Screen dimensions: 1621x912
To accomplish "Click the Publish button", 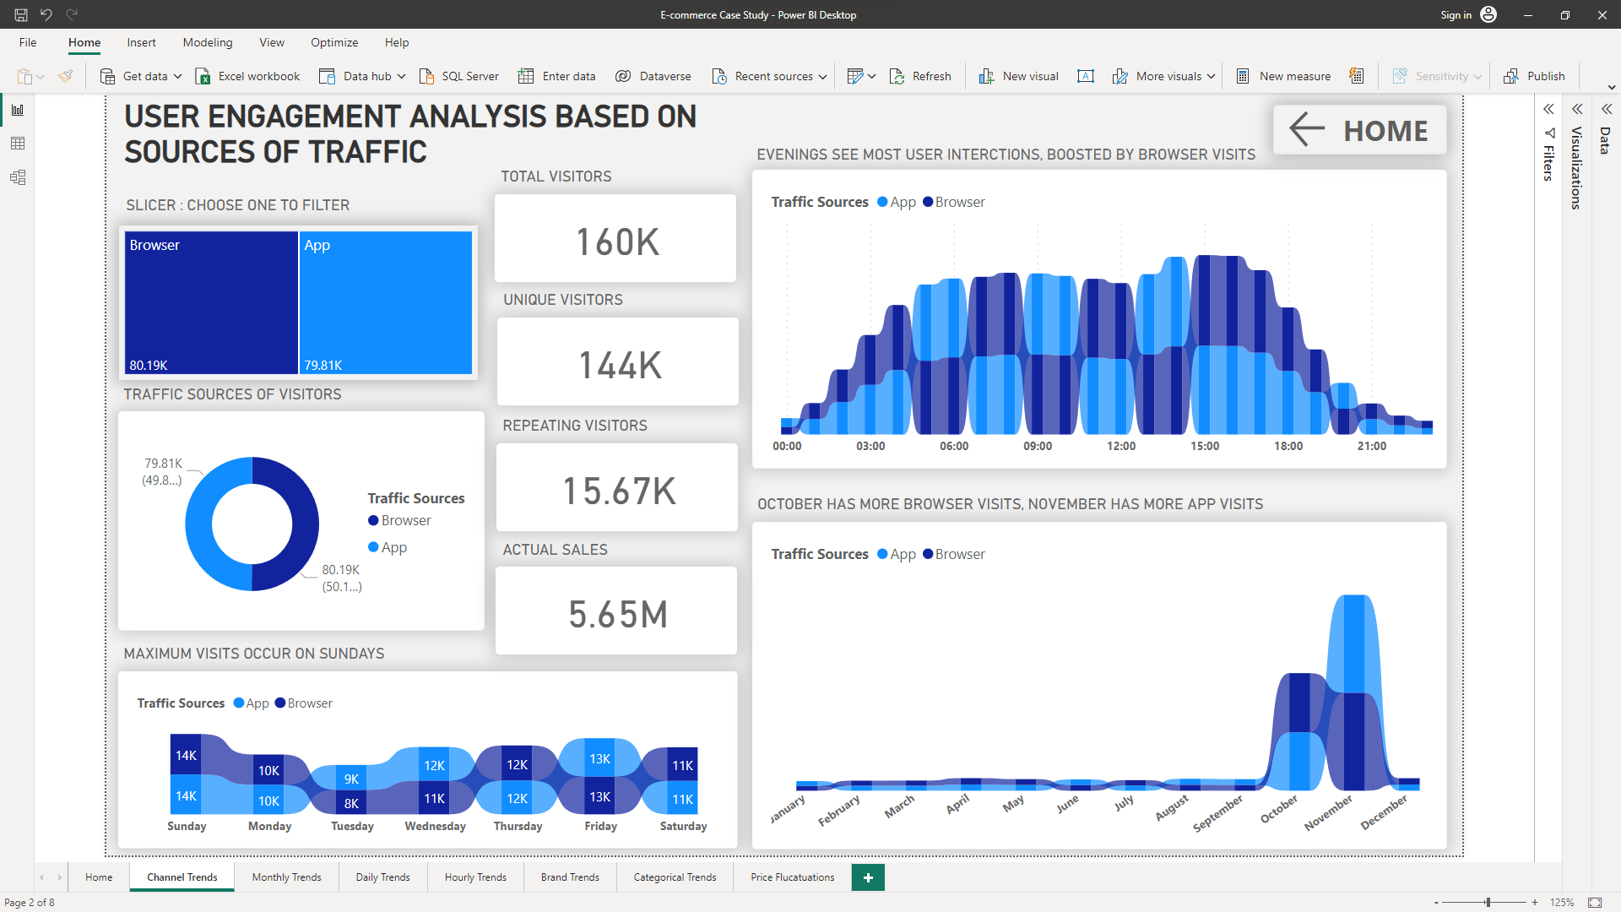I will 1534,76.
